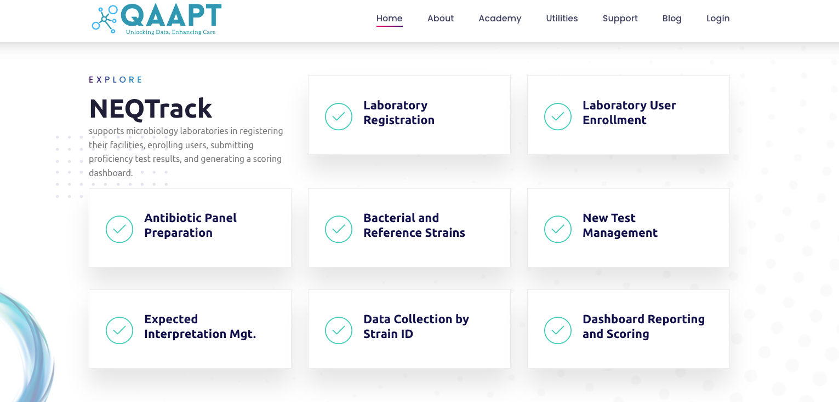The image size is (839, 402).
Task: Open the About page
Action: pos(441,19)
